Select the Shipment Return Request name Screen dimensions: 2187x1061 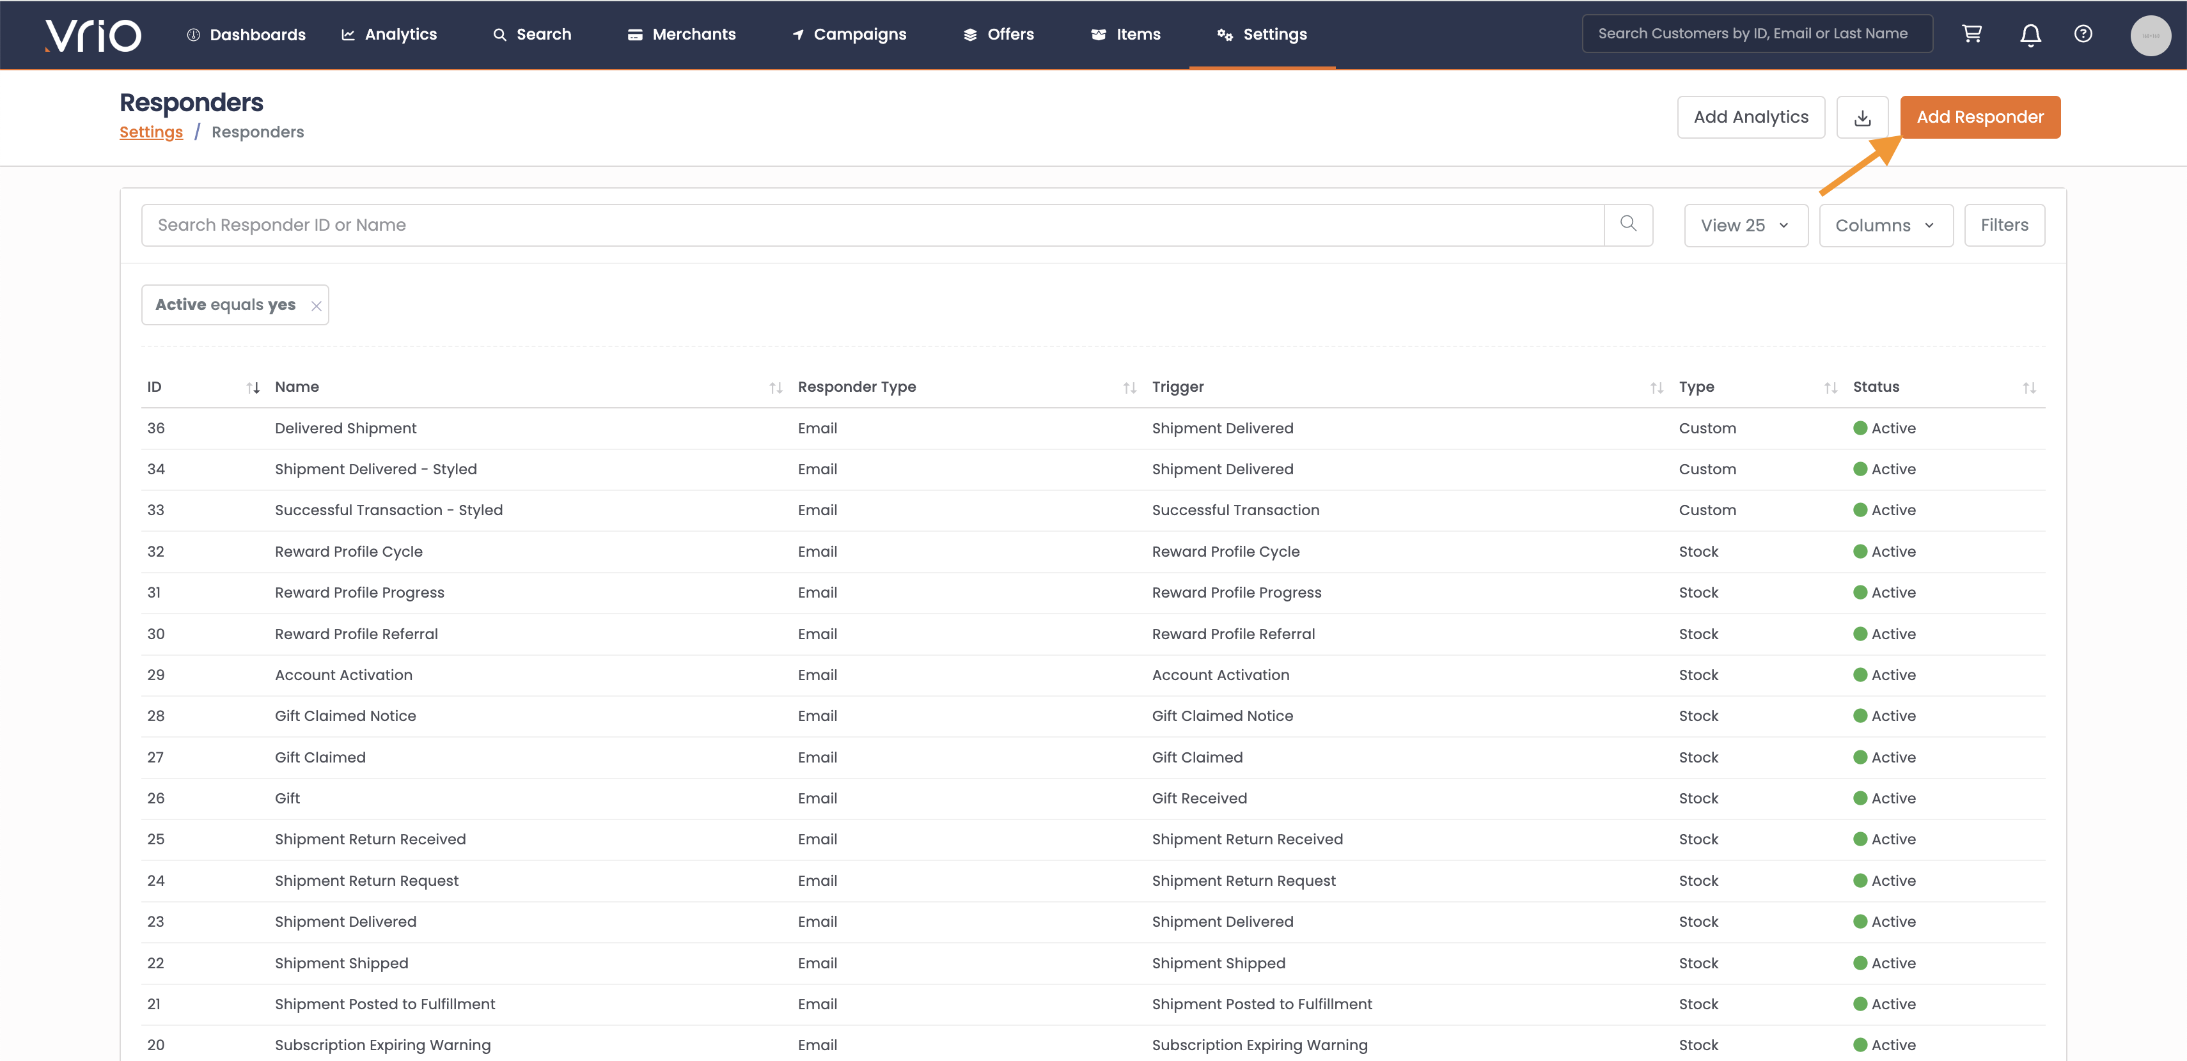click(x=366, y=881)
